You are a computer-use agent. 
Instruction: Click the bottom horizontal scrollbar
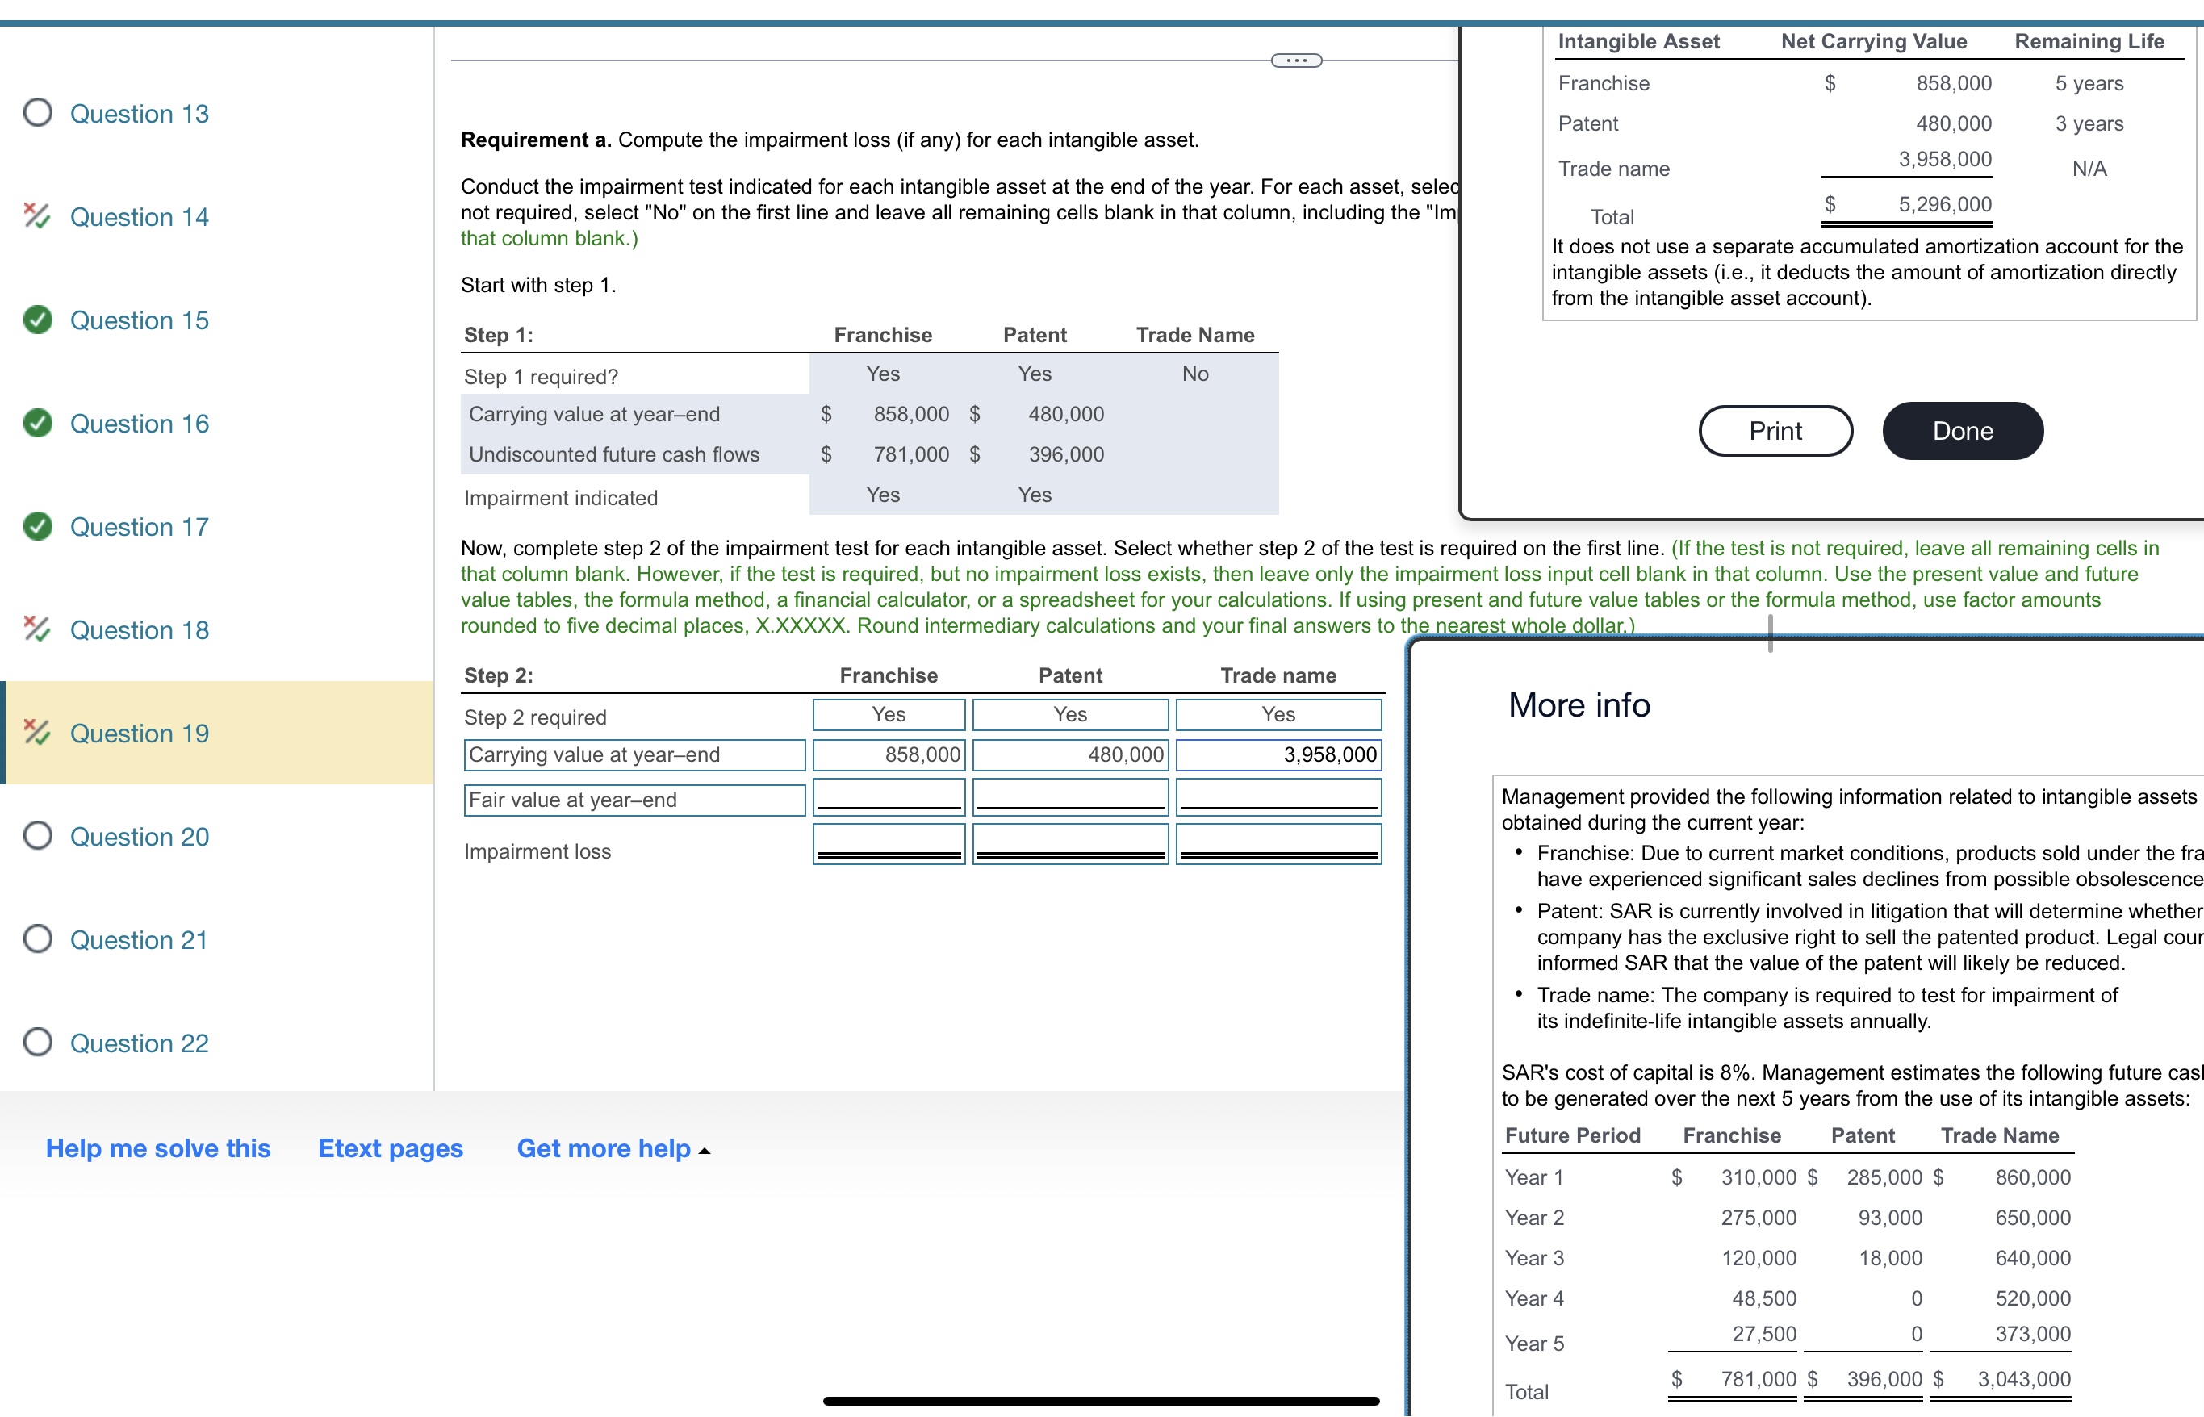coord(1101,1400)
